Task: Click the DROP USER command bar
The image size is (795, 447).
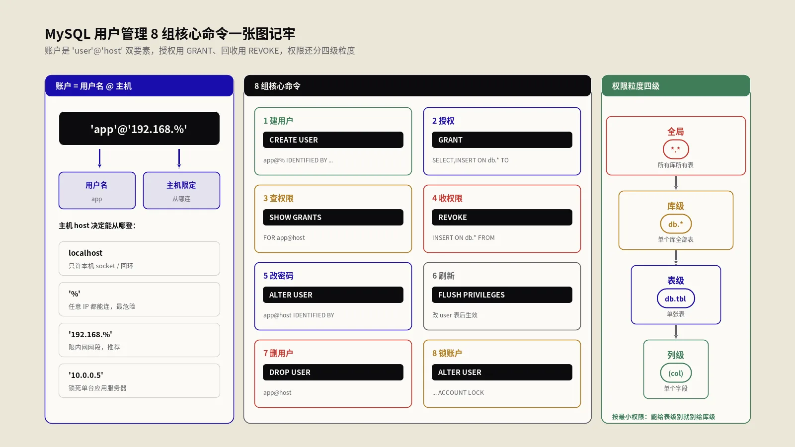Action: pos(333,372)
